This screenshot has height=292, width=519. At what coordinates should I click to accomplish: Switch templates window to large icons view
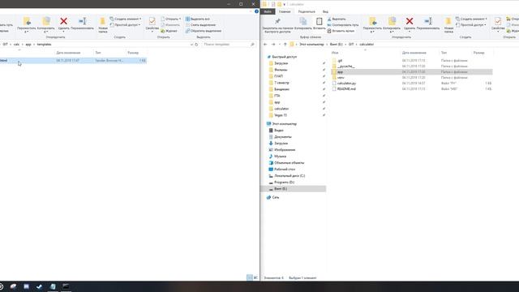[x=255, y=277]
